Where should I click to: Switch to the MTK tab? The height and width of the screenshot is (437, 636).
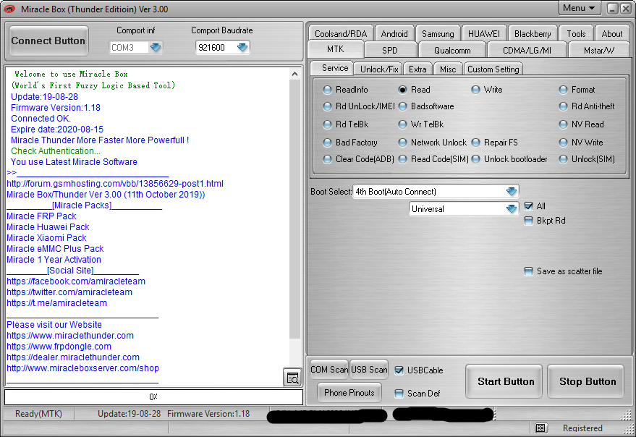(336, 49)
